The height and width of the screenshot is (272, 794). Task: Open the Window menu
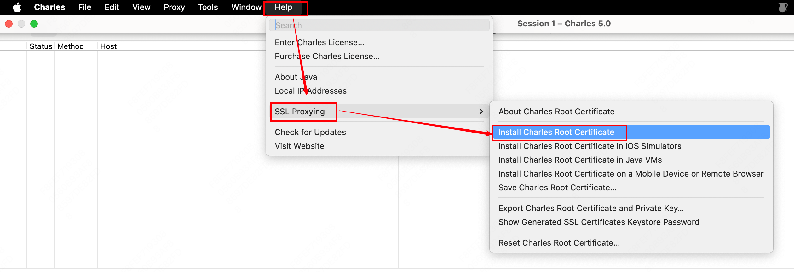[246, 7]
